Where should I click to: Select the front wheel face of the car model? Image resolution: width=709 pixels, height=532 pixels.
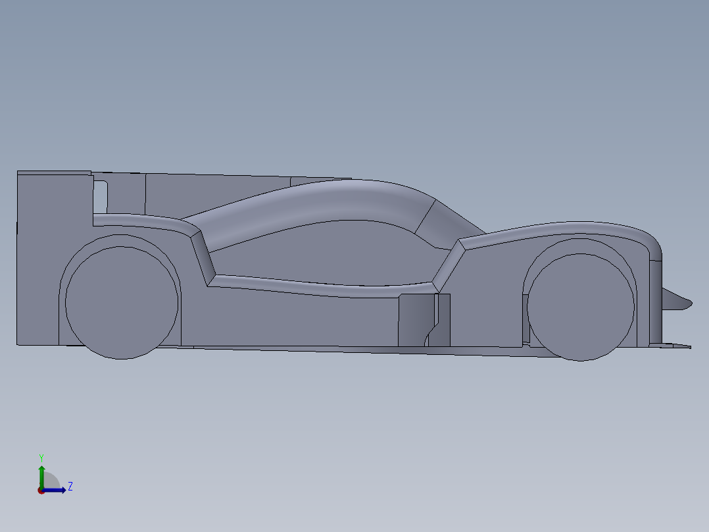click(x=581, y=307)
